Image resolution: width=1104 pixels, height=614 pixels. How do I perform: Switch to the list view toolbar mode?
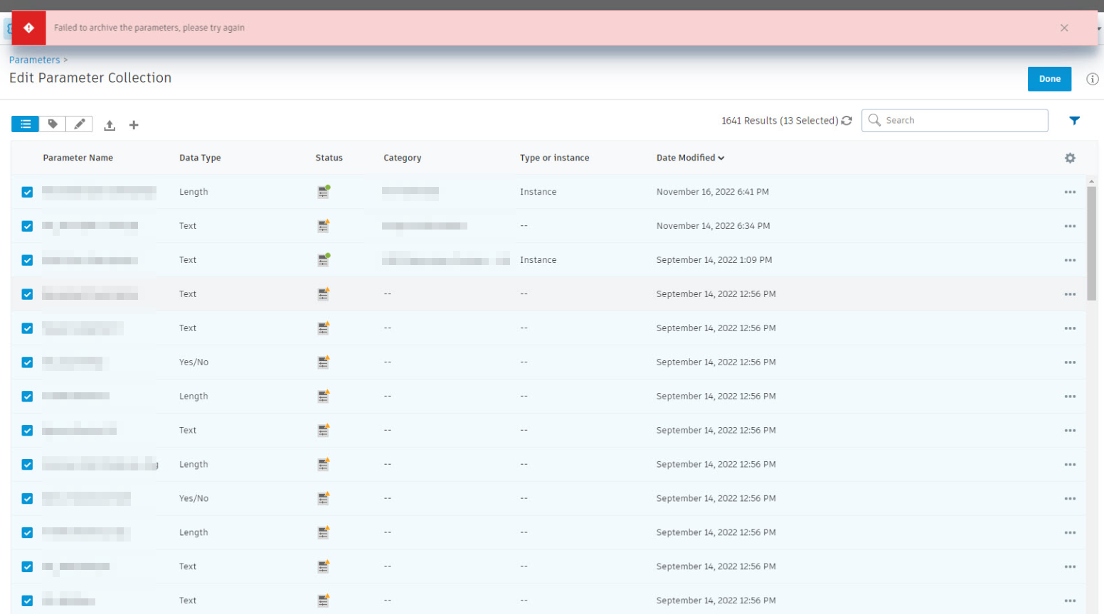[25, 124]
